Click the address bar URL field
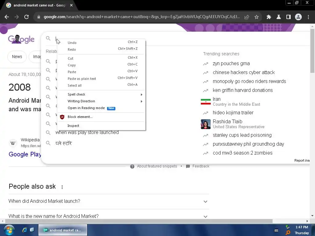Image resolution: width=315 pixels, height=236 pixels. [142, 17]
